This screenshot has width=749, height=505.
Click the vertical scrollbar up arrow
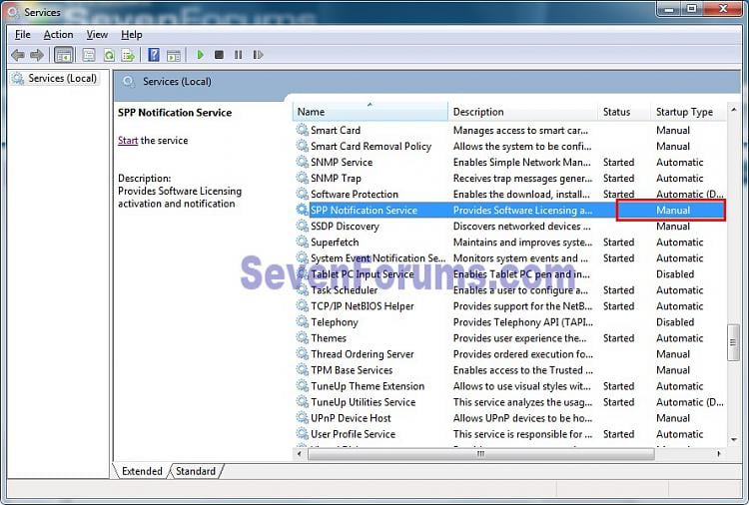click(x=733, y=110)
